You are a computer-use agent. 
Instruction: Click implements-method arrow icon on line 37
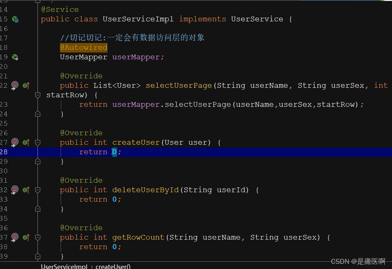[x=26, y=237]
